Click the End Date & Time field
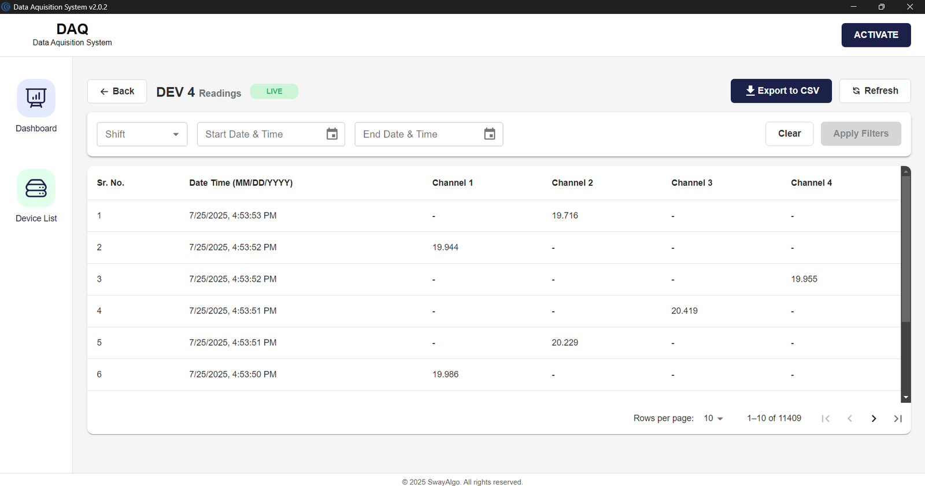 [x=429, y=134]
